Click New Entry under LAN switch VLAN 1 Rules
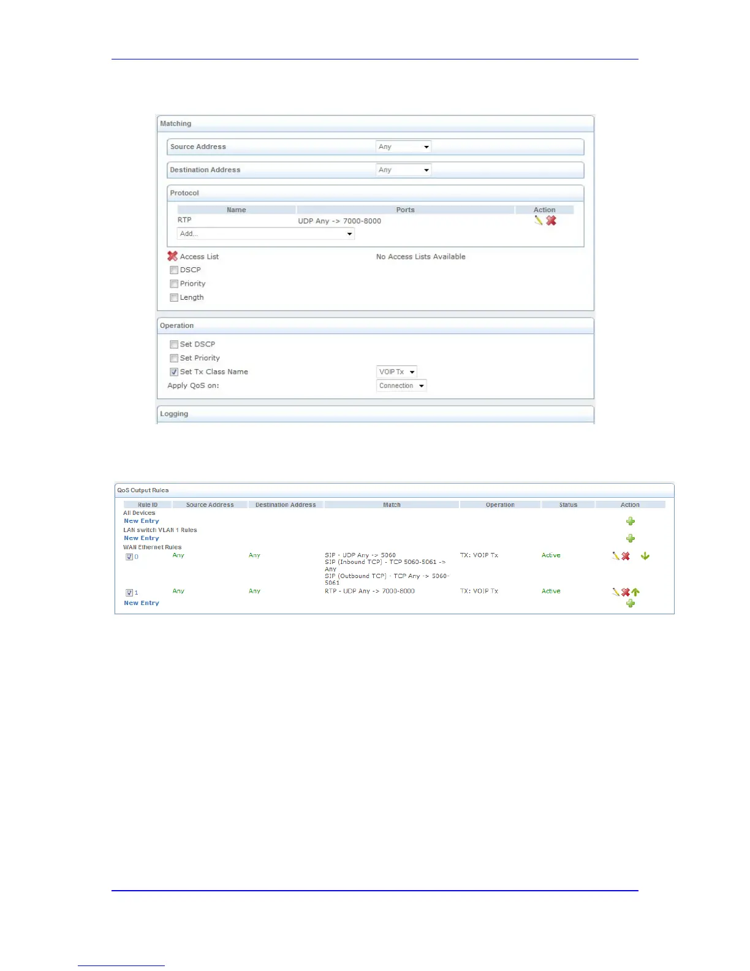 click(142, 538)
